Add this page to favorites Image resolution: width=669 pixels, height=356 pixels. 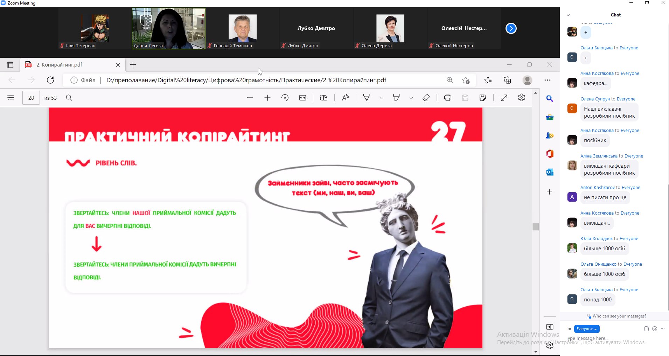466,80
